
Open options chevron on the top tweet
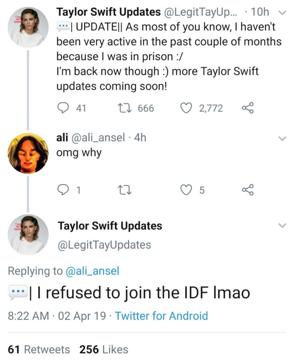pos(283,13)
